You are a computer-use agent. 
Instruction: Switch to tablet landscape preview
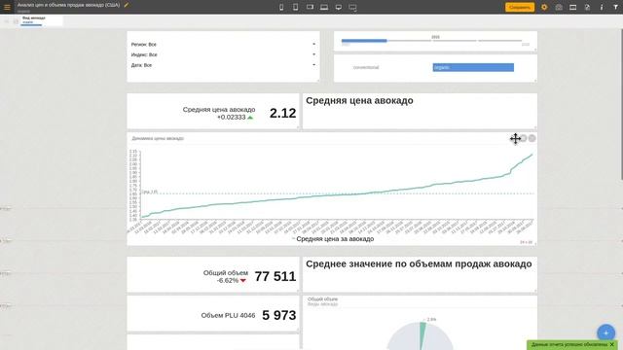tap(310, 7)
